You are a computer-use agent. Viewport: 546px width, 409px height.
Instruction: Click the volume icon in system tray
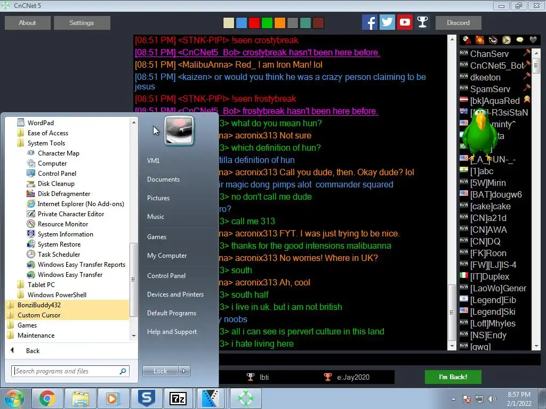(492, 399)
